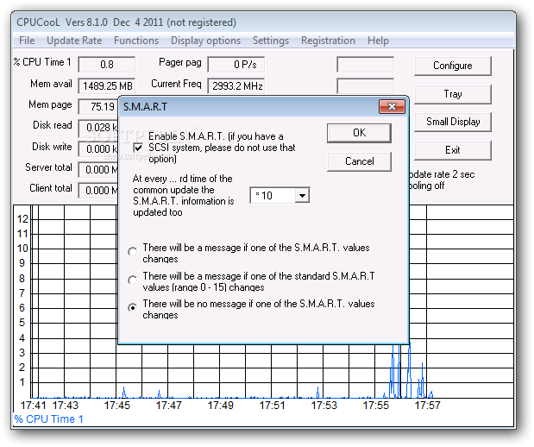Click the Mem avail label
534x447 pixels.
click(51, 84)
